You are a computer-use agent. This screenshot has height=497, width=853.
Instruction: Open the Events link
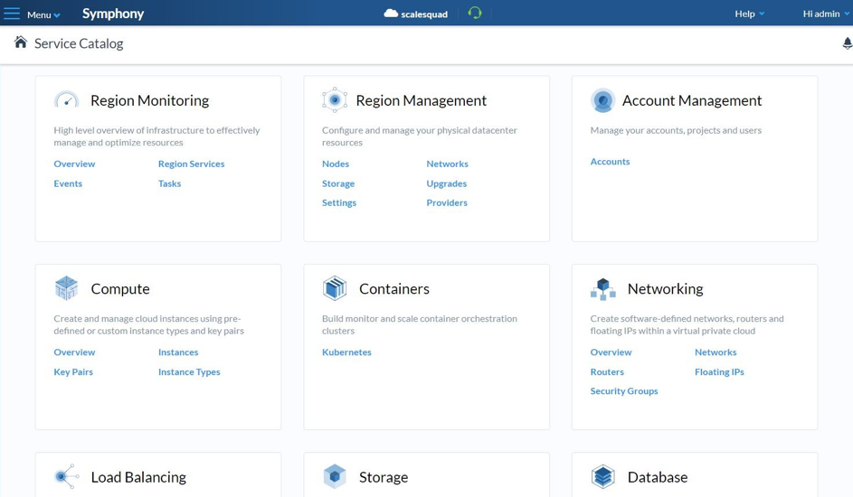pyautogui.click(x=68, y=183)
